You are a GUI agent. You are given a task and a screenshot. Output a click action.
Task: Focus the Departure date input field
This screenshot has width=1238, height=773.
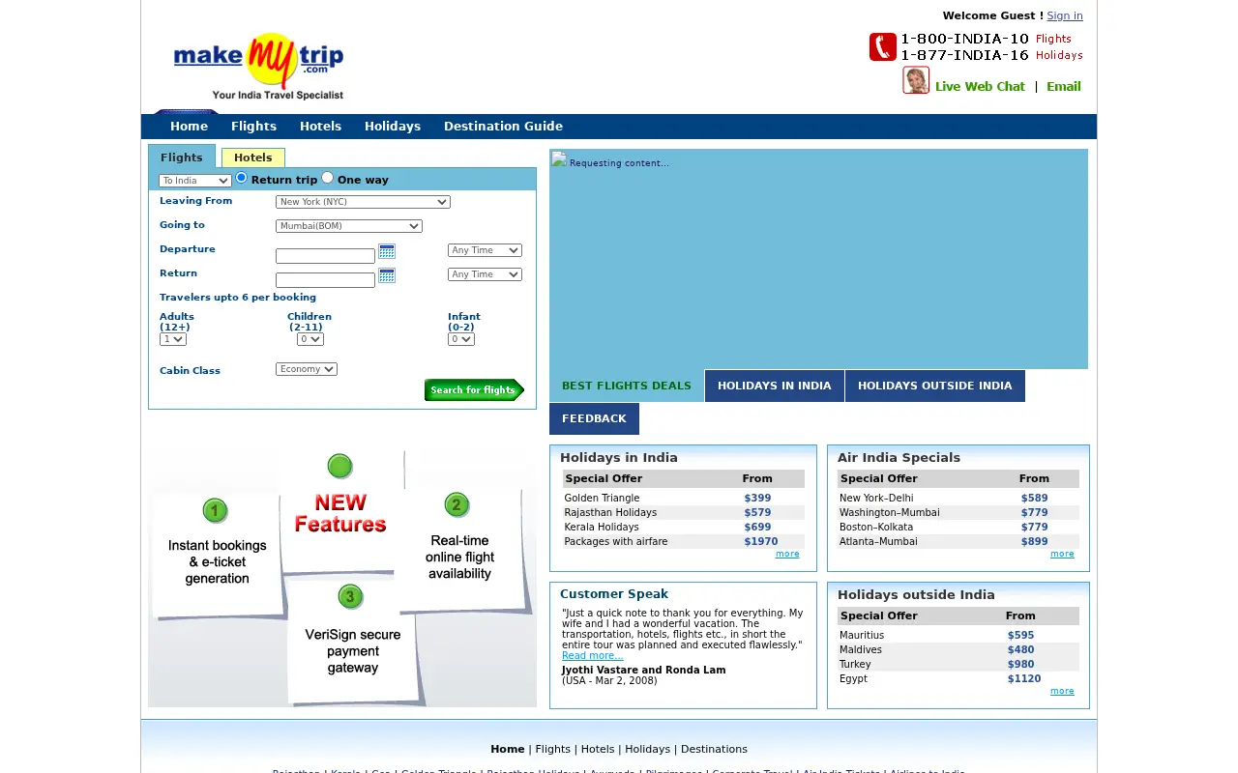point(325,256)
